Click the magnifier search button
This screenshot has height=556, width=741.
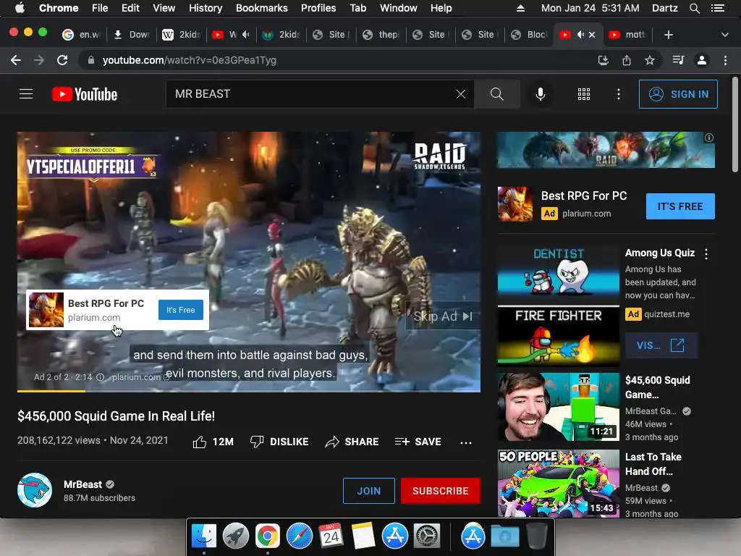496,94
